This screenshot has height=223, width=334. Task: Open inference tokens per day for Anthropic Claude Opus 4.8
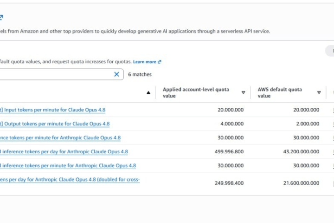pos(64,151)
